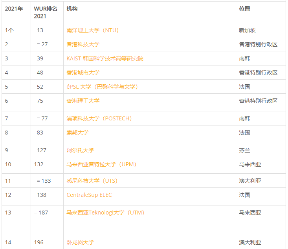Open the 悉尼科技大学（UTS）link
The height and width of the screenshot is (249, 288).
[x=92, y=181]
